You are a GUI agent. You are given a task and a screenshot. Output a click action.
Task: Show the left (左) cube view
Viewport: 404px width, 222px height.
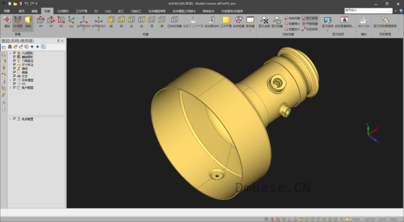pyautogui.click(x=131, y=22)
